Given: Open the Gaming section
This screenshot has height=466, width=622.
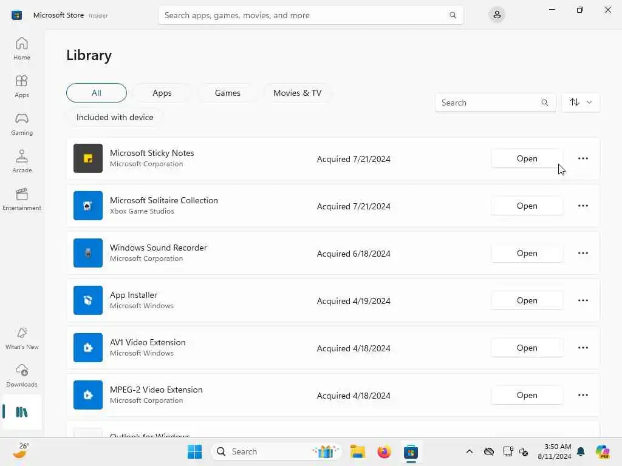Looking at the screenshot, I should point(22,124).
